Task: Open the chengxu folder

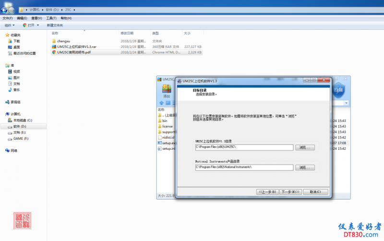Action: pos(63,41)
